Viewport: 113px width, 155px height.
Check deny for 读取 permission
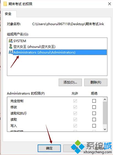94,120
